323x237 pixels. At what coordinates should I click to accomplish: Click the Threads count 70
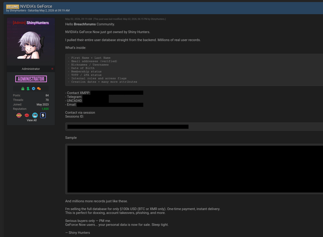click(x=47, y=100)
